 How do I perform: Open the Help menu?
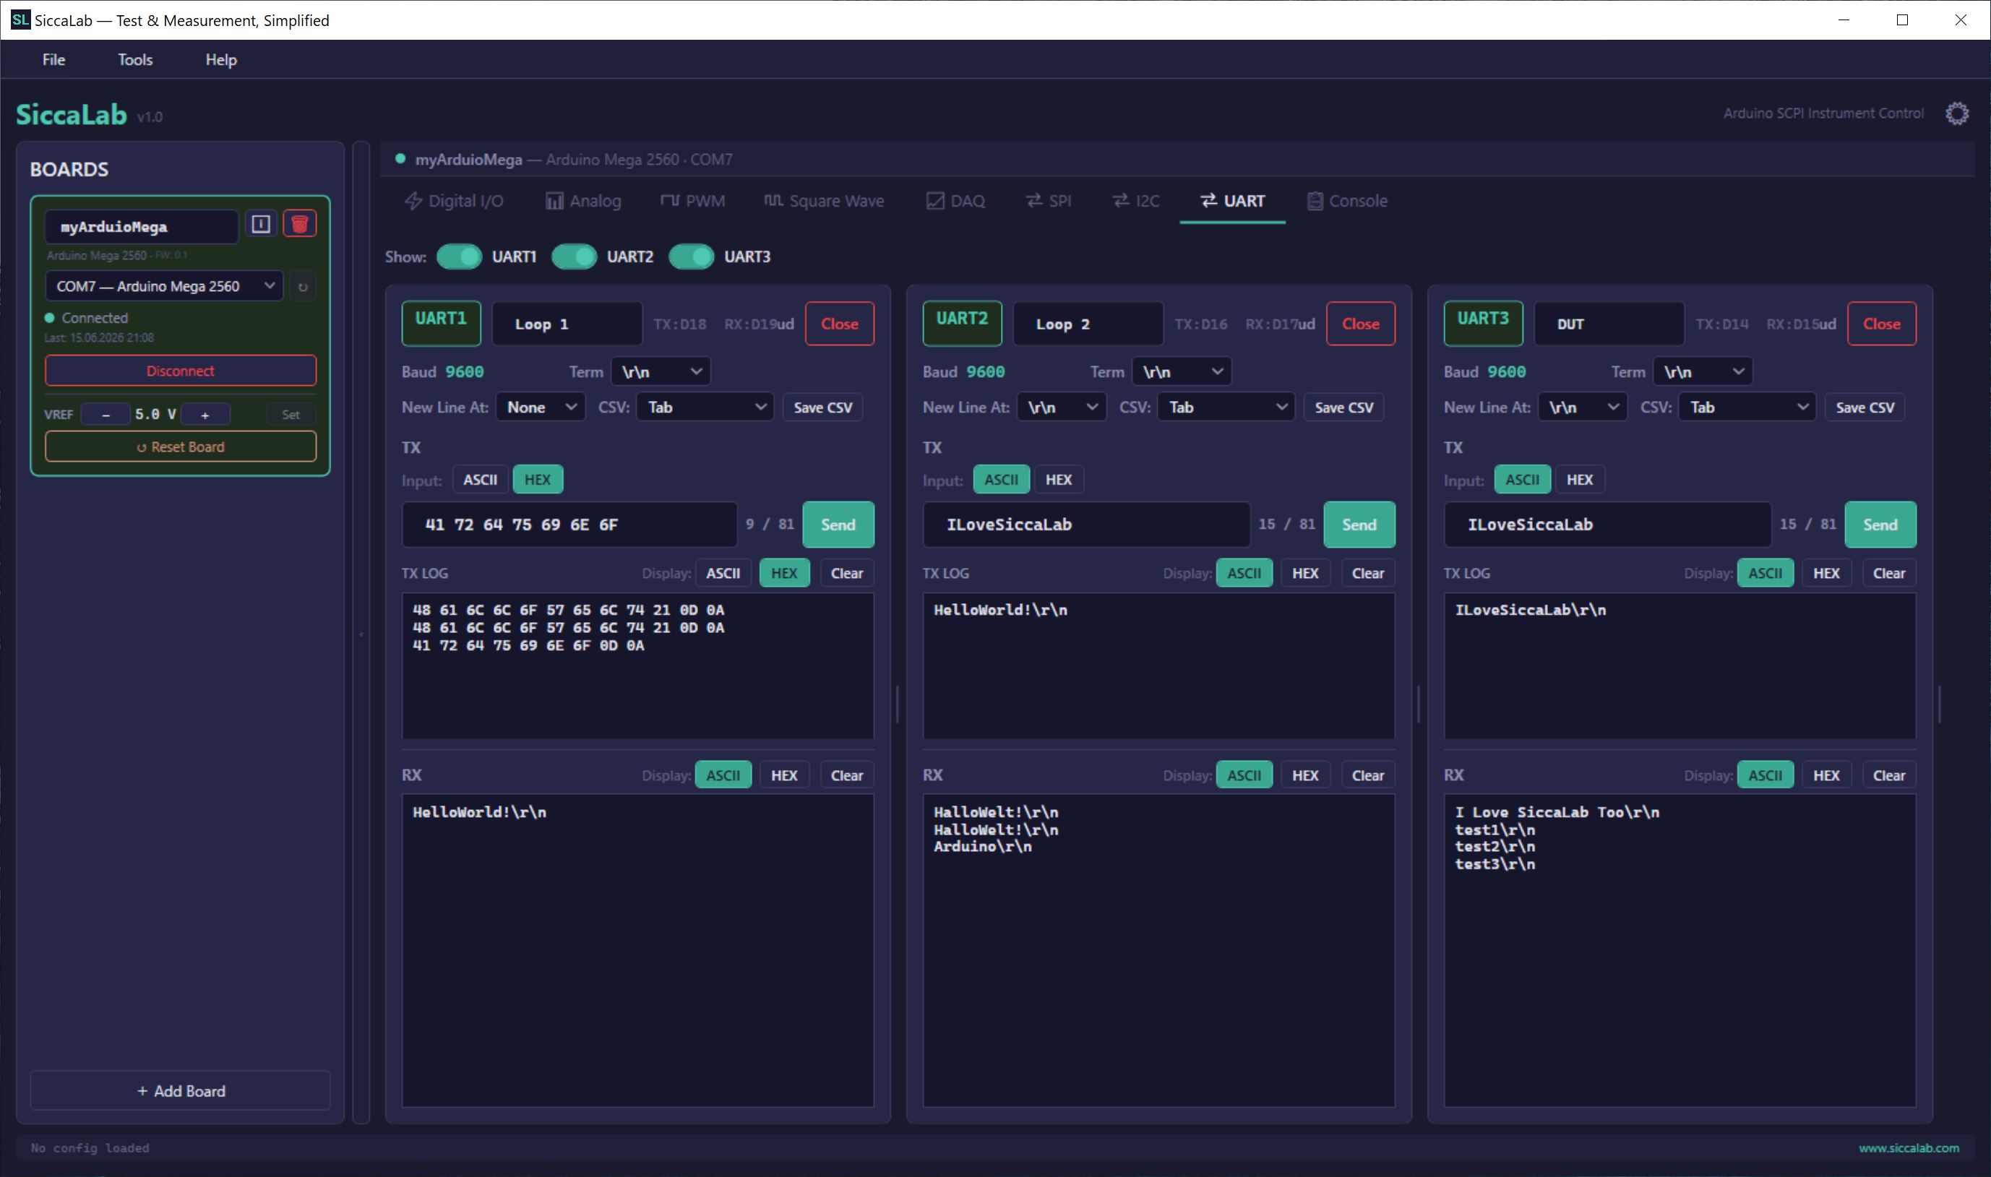(x=220, y=59)
